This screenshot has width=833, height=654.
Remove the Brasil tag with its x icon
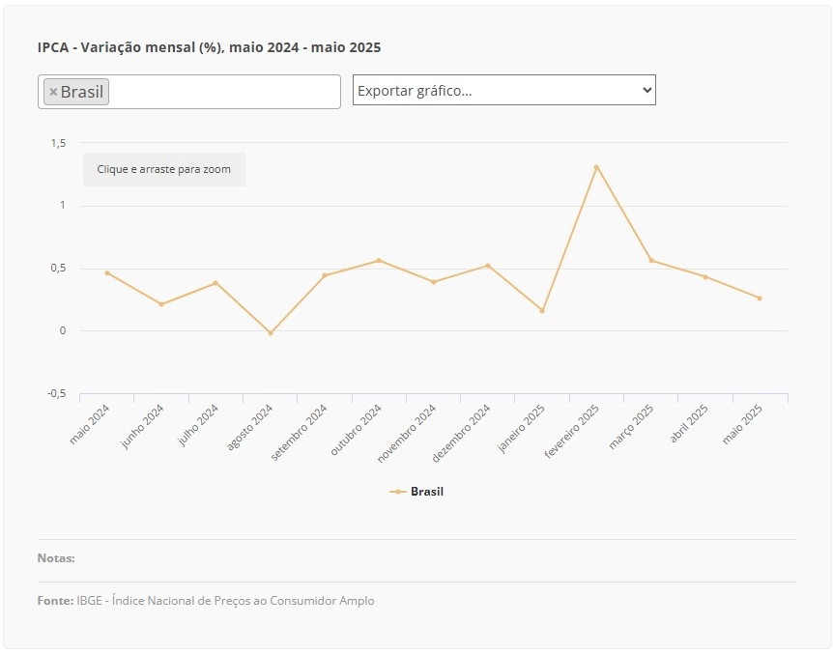53,92
